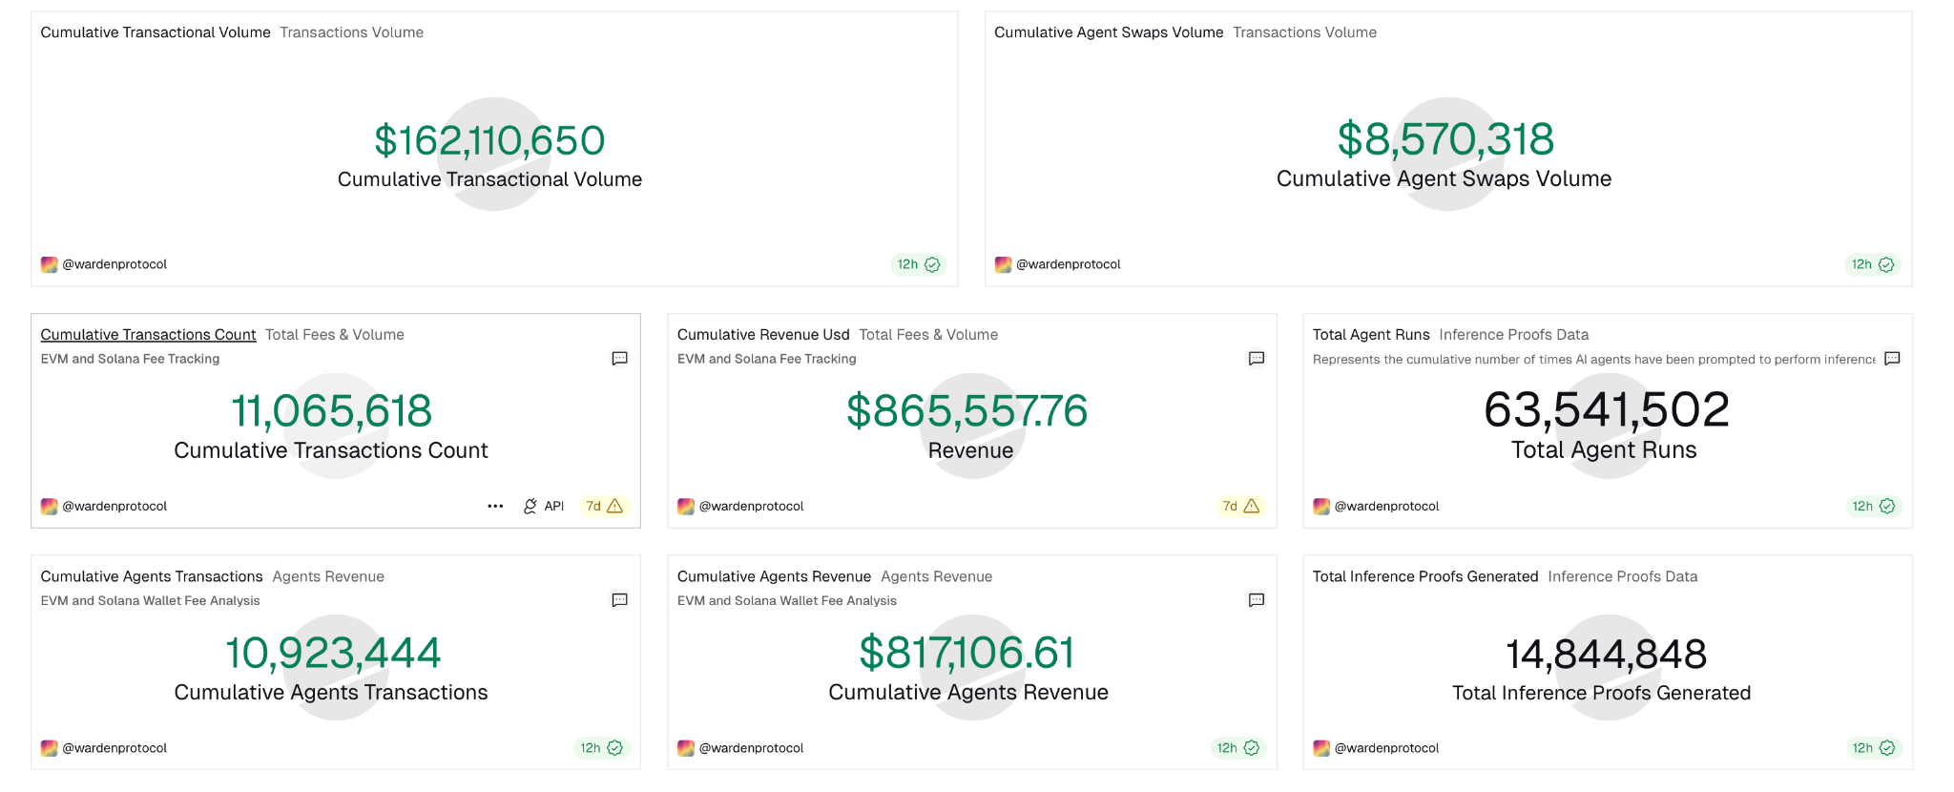This screenshot has width=1954, height=792.
Task: Open comments on Cumulative Transactions Count card
Action: coord(619,359)
